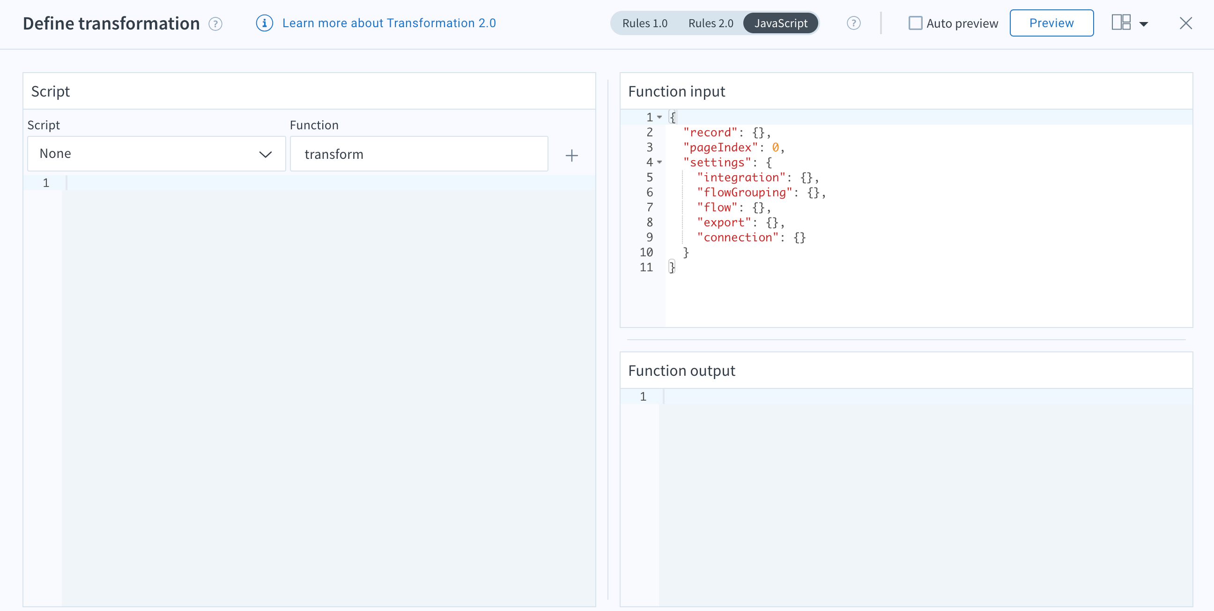The width and height of the screenshot is (1214, 611).
Task: Open the layout selector icon
Action: [1121, 22]
